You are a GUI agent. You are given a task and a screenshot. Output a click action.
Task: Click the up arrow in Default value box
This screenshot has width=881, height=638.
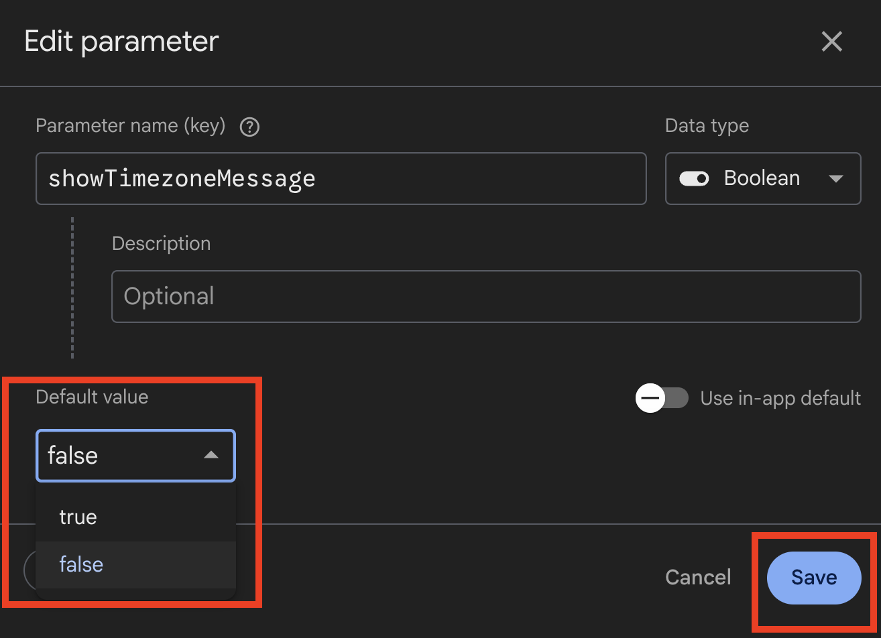click(x=211, y=455)
